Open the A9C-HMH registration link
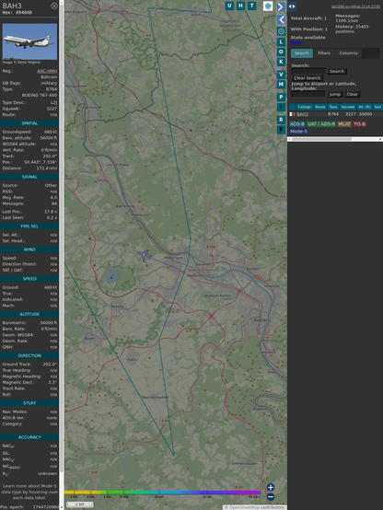Image resolution: width=383 pixels, height=510 pixels. click(47, 71)
